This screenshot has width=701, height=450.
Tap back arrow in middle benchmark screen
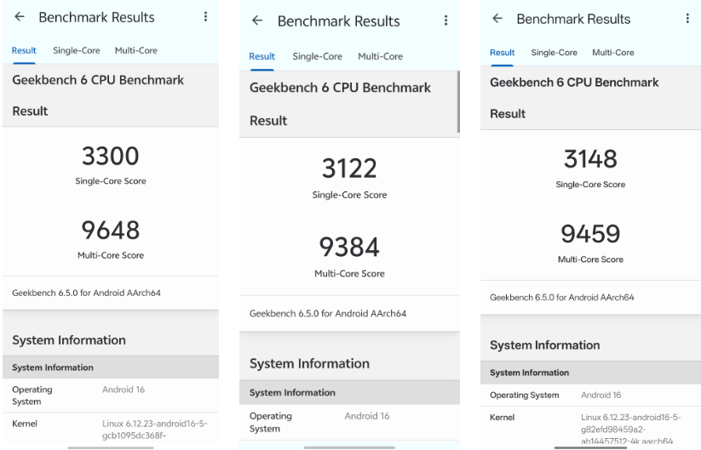257,20
